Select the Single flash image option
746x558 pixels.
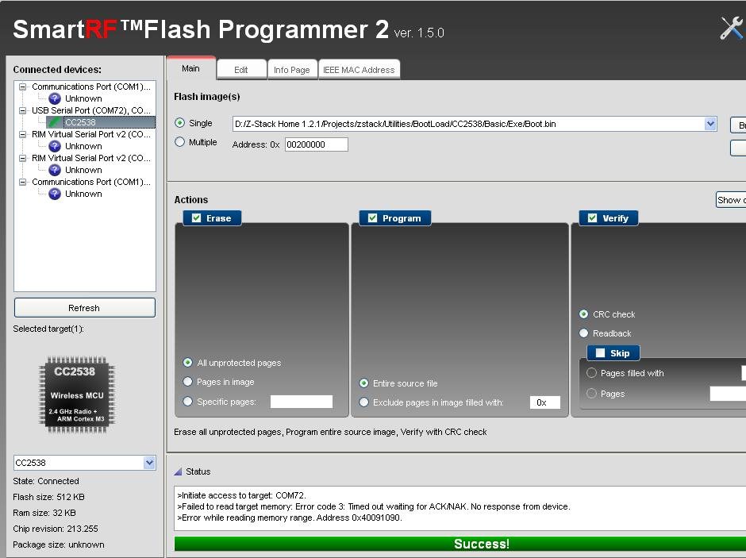pyautogui.click(x=180, y=123)
